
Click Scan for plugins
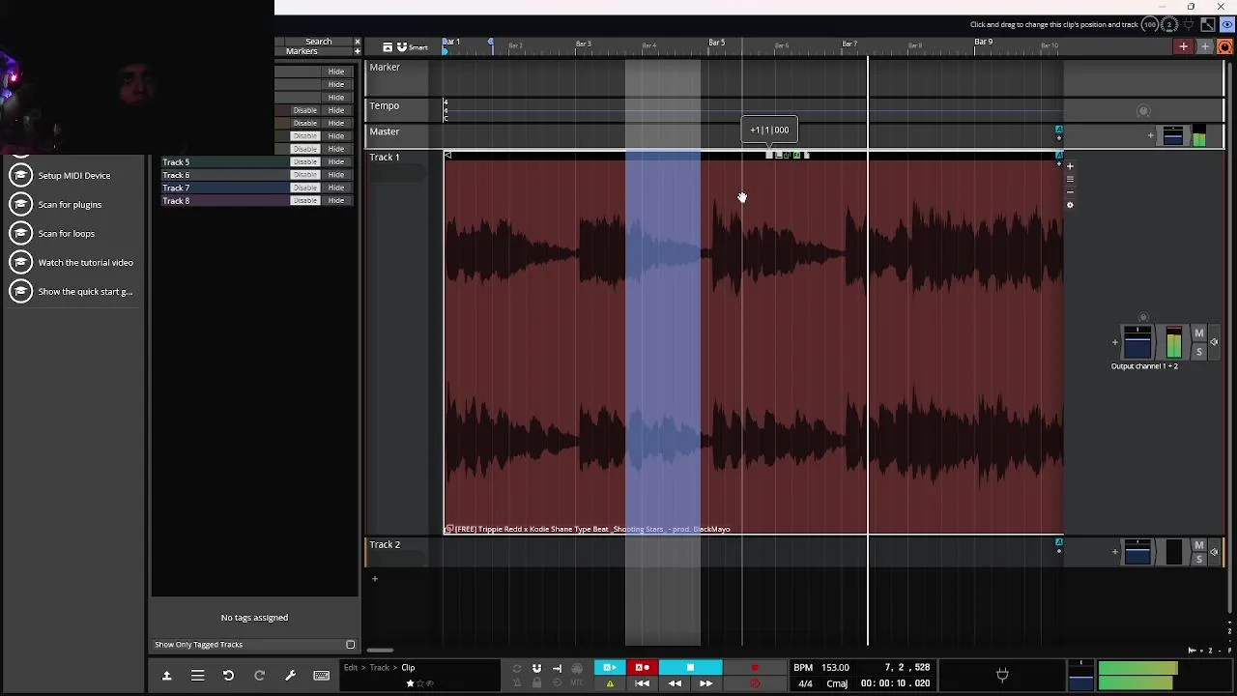70,204
